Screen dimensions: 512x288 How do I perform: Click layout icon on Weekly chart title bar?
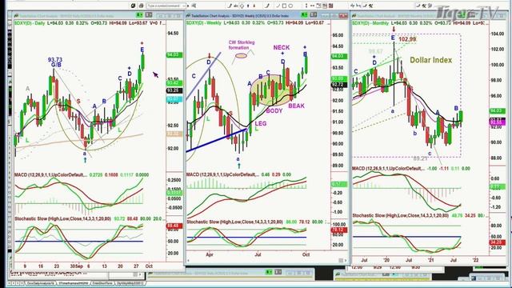(x=314, y=14)
